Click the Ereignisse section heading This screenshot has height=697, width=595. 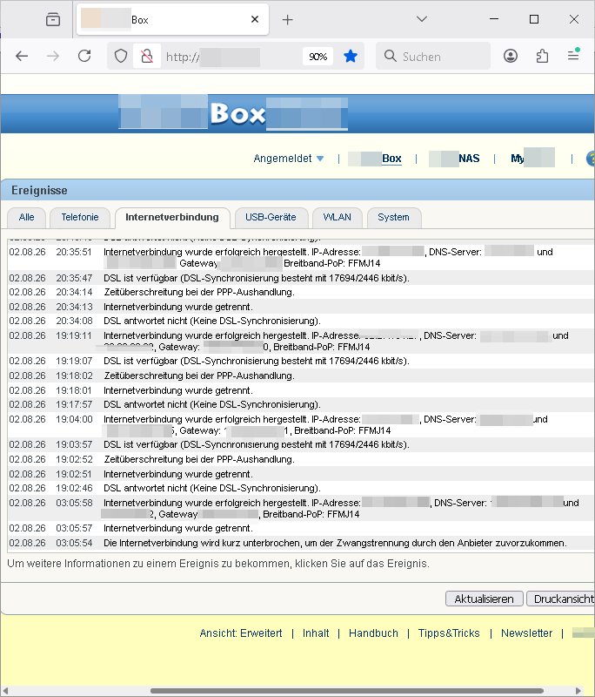(39, 190)
